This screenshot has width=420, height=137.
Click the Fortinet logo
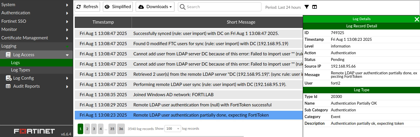[34, 131]
